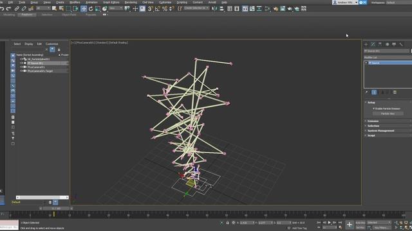Open Select by Name dialog icon
Viewport: 412px width, 231px height.
tap(61, 8)
